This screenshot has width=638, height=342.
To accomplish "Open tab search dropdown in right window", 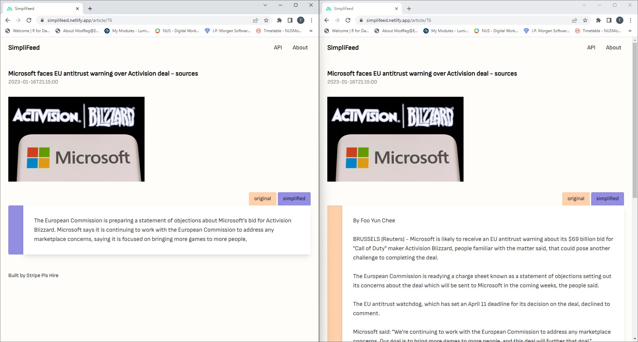I will [x=584, y=5].
